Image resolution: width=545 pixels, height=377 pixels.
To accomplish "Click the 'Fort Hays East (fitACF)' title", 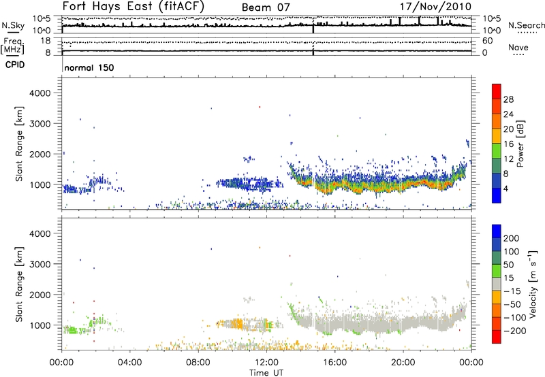I will [x=133, y=7].
